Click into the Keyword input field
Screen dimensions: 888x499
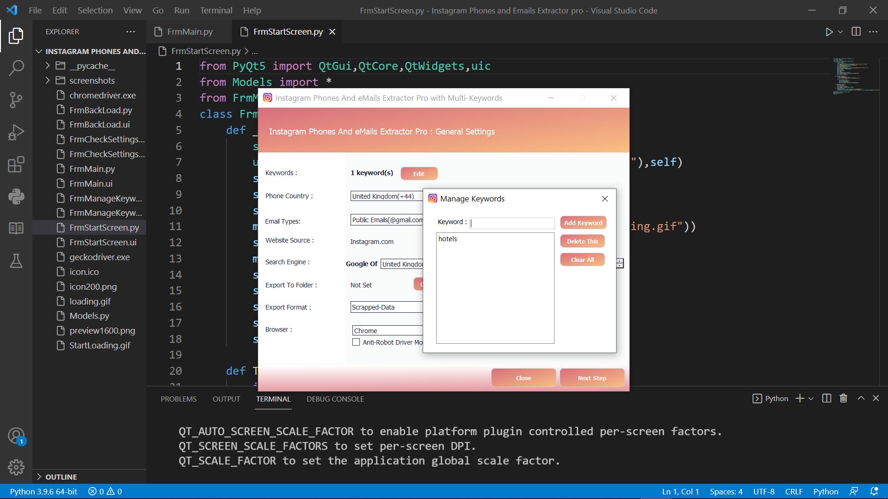(x=512, y=223)
